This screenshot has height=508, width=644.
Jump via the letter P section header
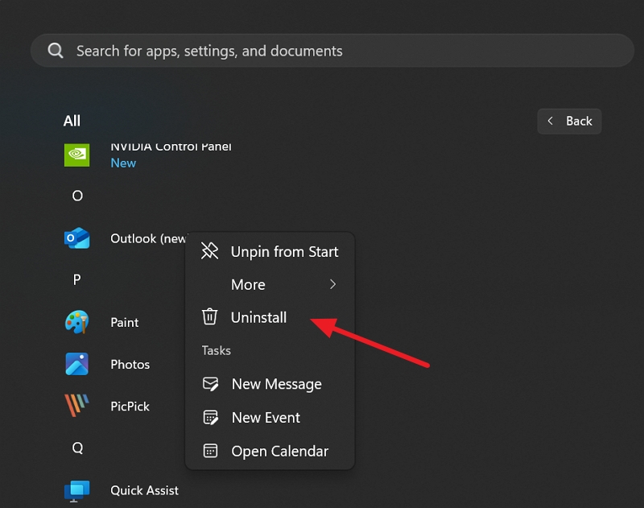76,280
